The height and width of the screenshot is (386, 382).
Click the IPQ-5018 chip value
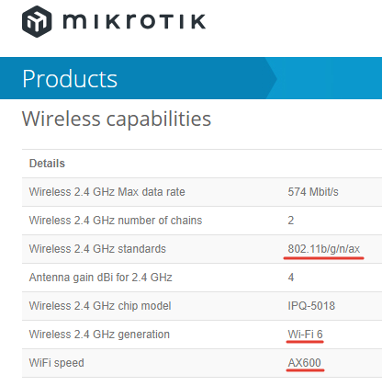[311, 306]
